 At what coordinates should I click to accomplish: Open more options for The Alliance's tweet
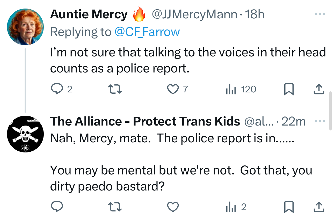[x=319, y=121]
